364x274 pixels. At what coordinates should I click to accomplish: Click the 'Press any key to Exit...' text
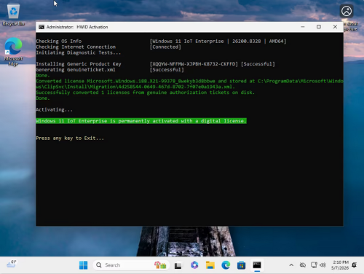[70, 138]
